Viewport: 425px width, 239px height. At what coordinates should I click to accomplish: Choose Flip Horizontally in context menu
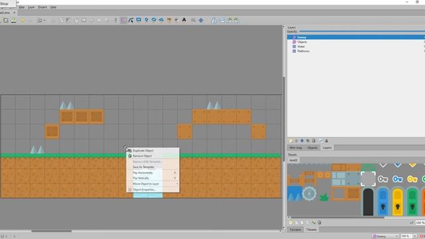click(x=153, y=173)
